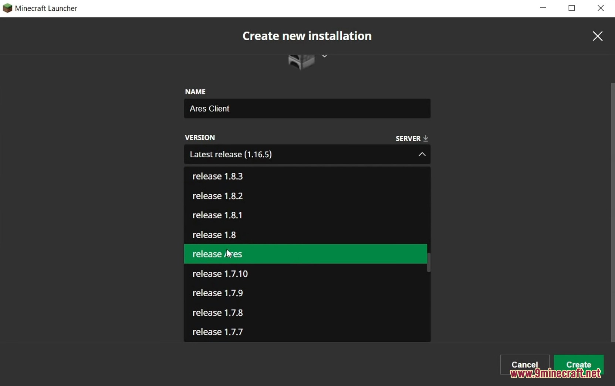The width and height of the screenshot is (615, 386).
Task: Click the Cancel button
Action: [524, 365]
